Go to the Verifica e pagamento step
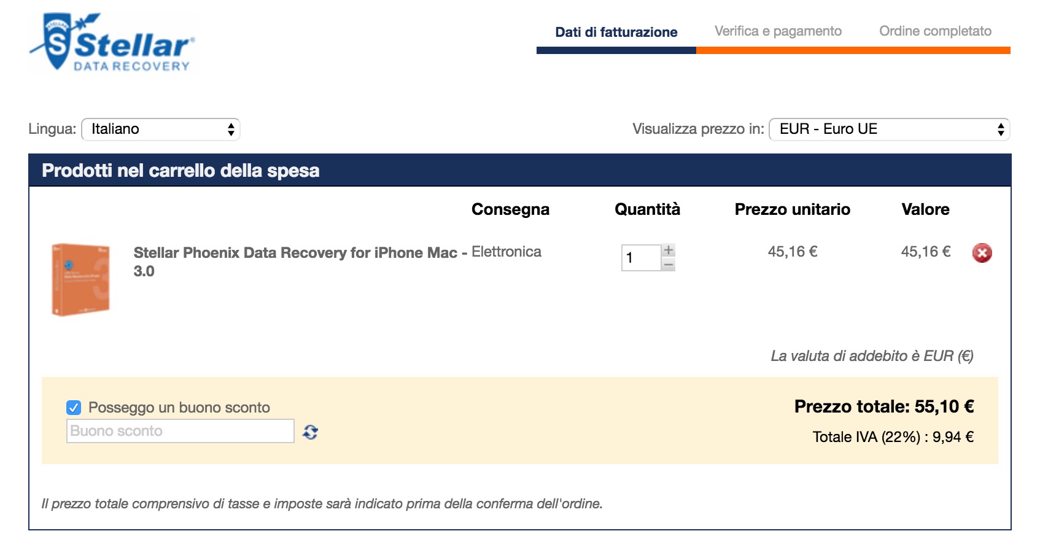 click(x=778, y=31)
